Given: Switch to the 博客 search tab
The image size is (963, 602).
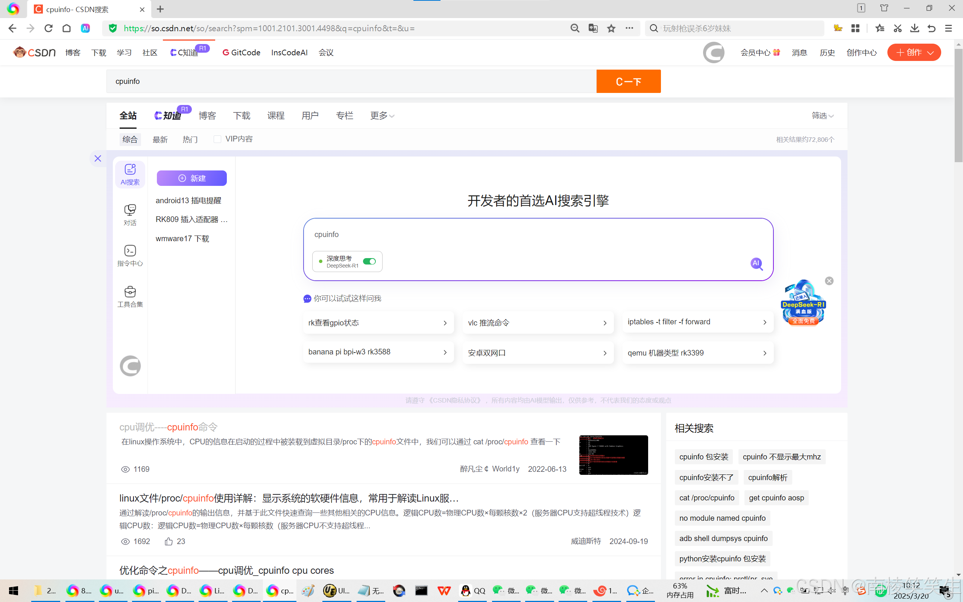Looking at the screenshot, I should click(x=207, y=116).
